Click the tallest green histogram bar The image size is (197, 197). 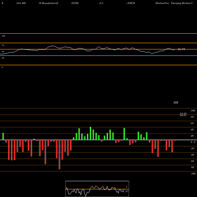91,134
